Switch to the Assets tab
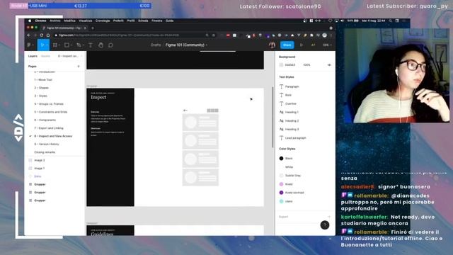453x255 pixels. click(x=45, y=56)
